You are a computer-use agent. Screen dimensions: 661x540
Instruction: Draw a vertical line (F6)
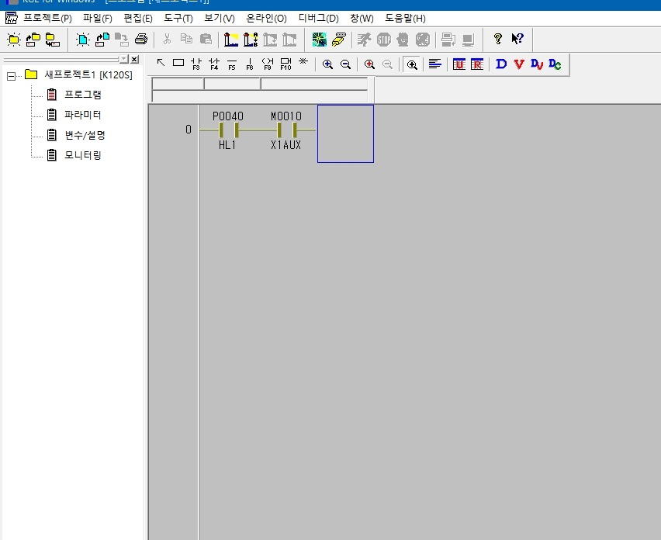[x=250, y=64]
